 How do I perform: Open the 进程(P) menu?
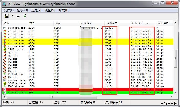(36, 10)
